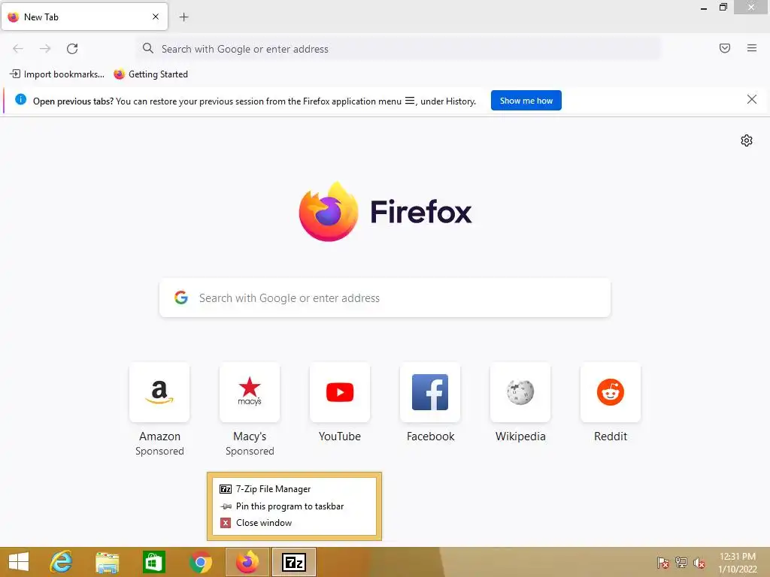Open the taskbar clock showing 12:31 PM
770x577 pixels.
click(x=738, y=563)
